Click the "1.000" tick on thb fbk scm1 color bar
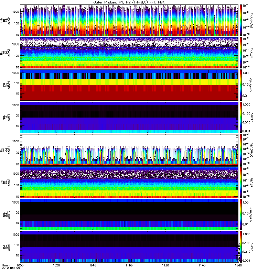258x275 pixels. [x=246, y=104]
